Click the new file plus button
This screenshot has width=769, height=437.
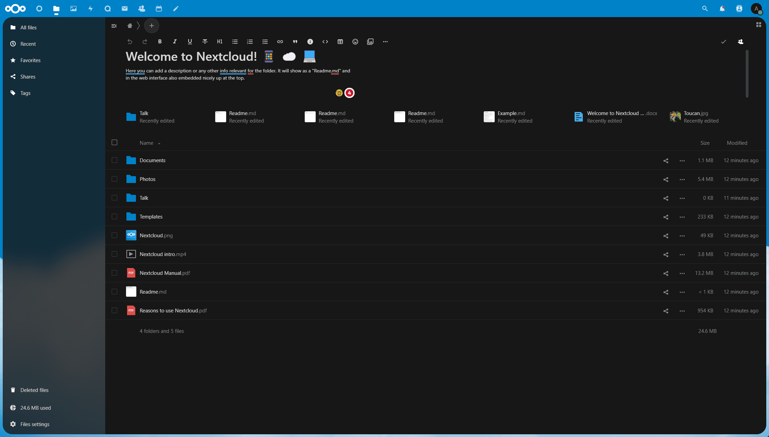click(x=151, y=26)
